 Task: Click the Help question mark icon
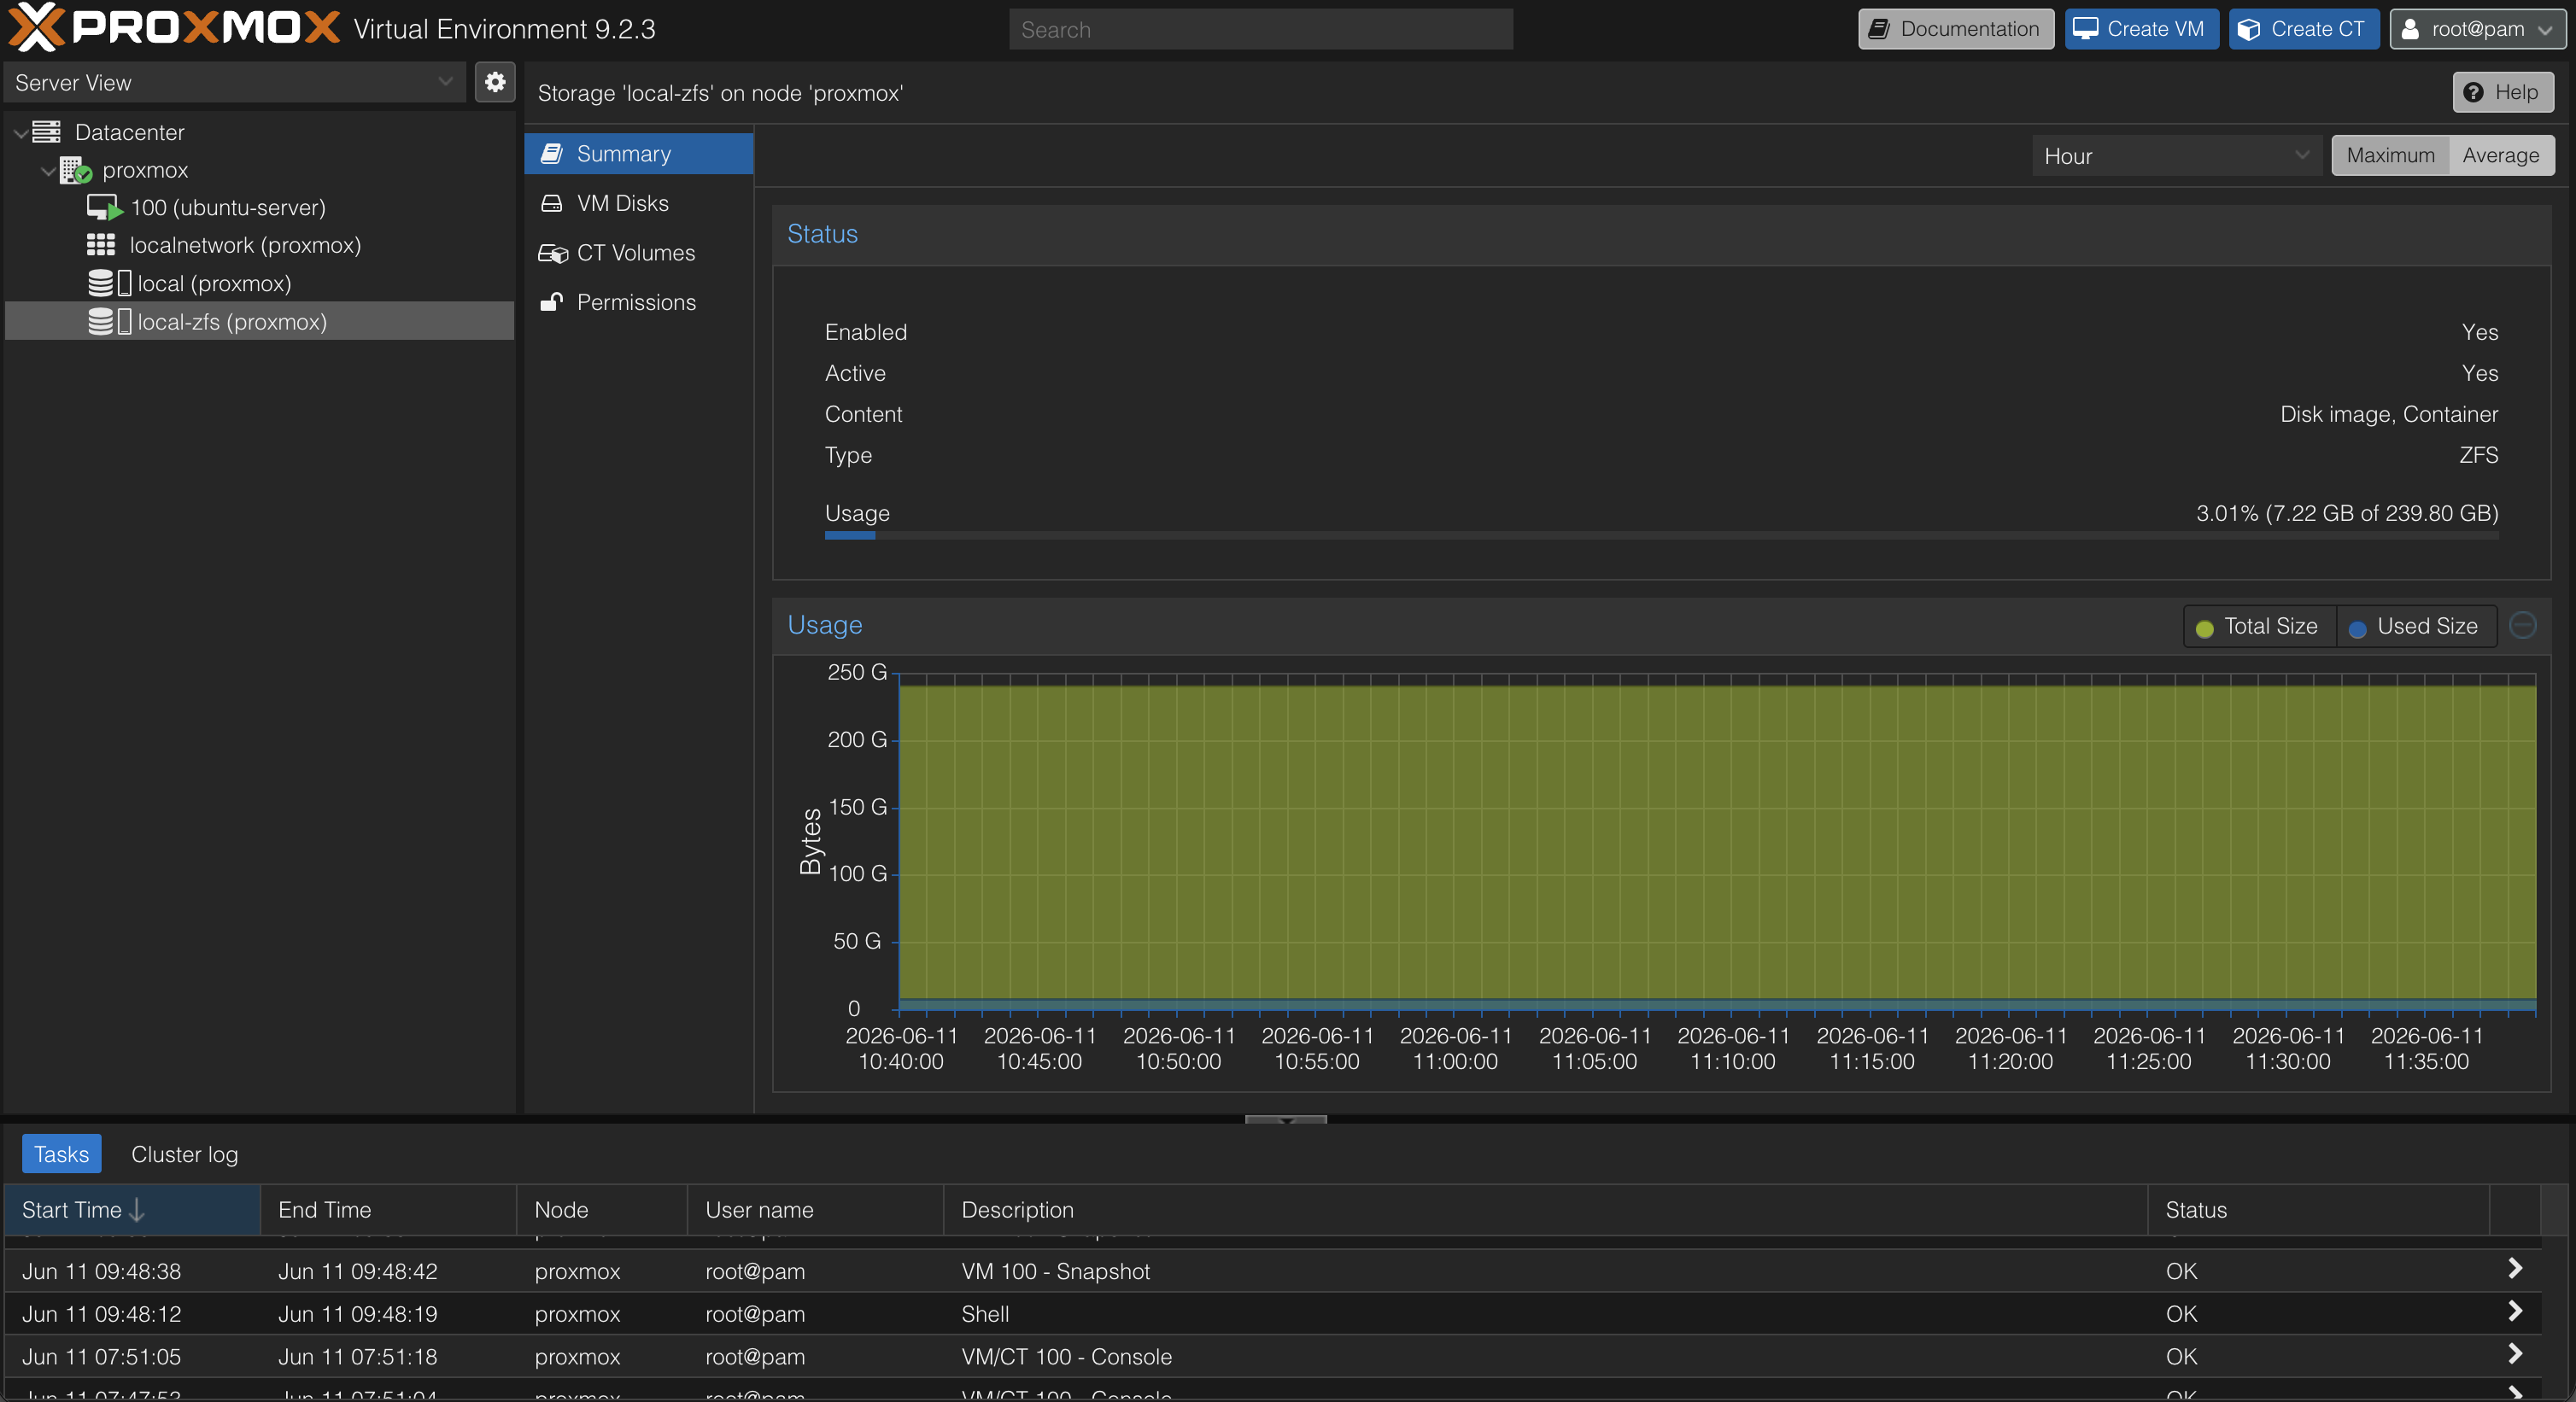[x=2473, y=92]
